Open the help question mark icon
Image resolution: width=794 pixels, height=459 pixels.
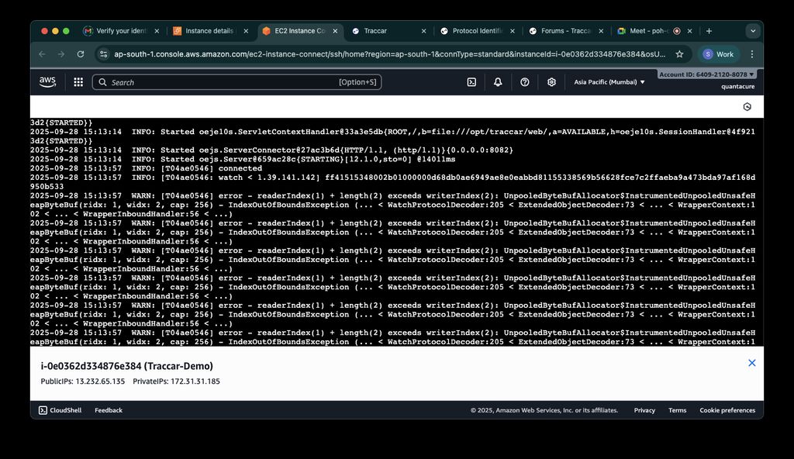click(525, 82)
